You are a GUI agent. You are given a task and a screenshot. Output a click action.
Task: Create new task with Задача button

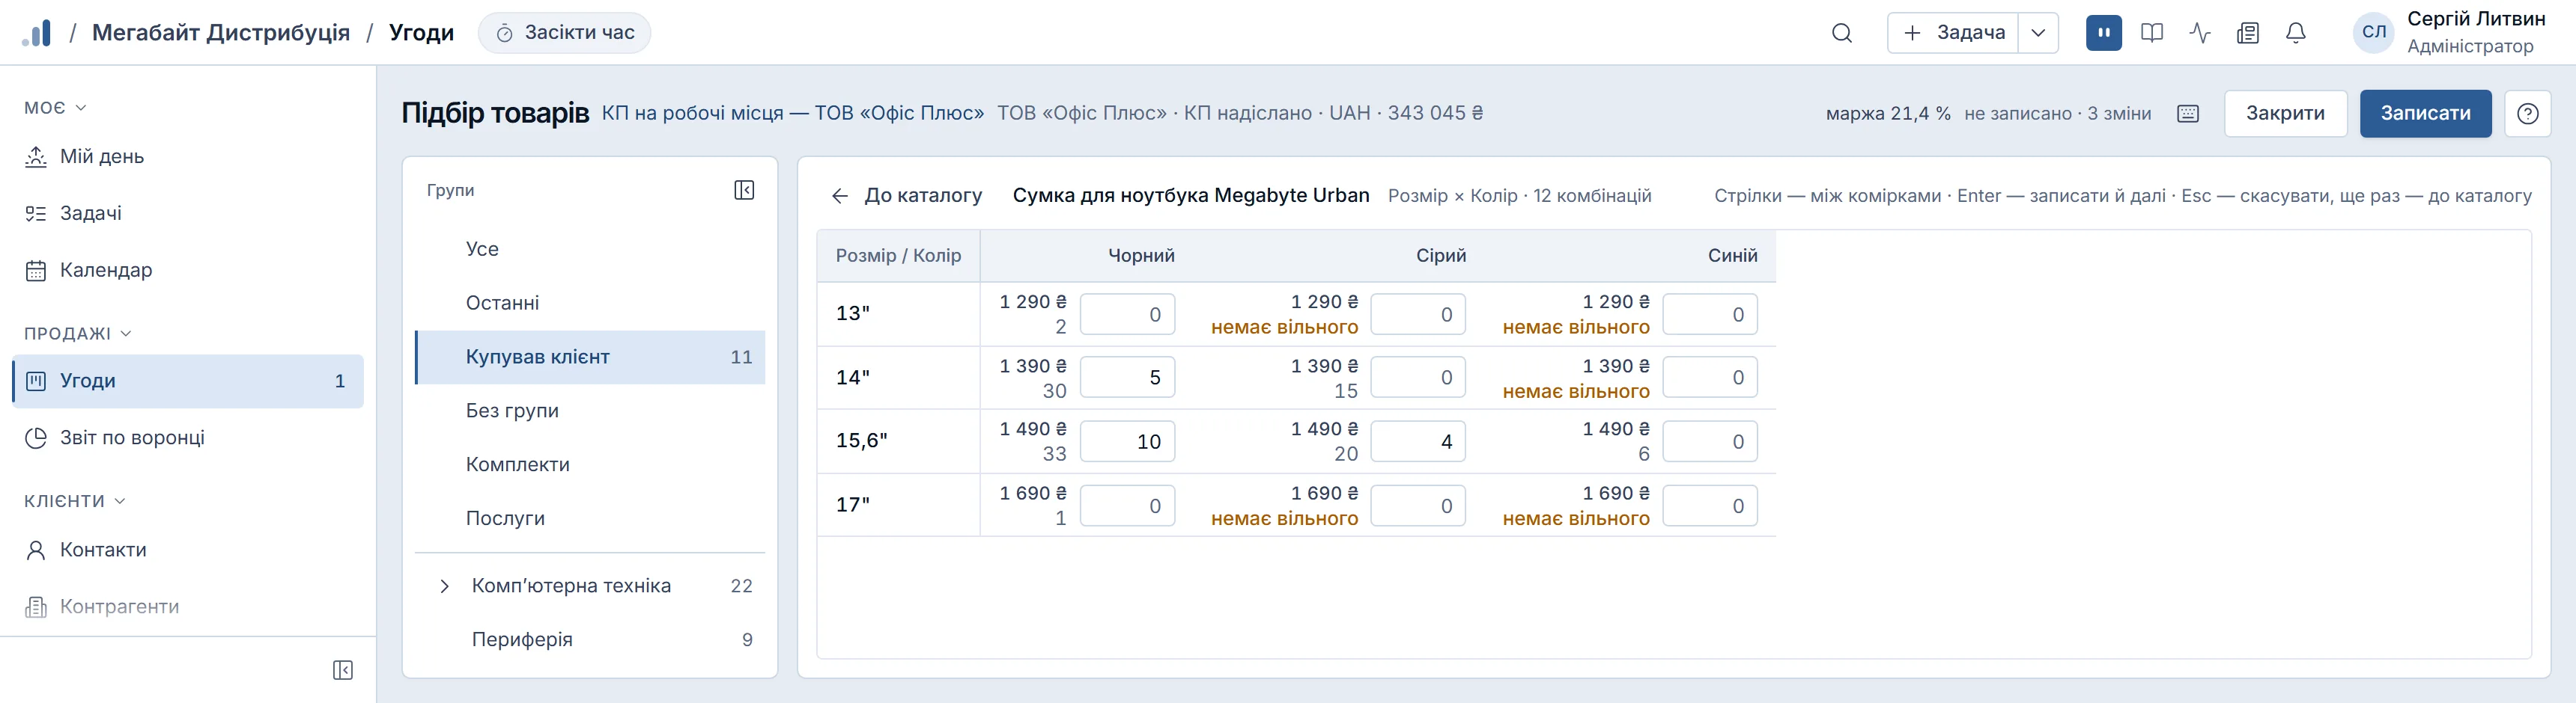[1953, 33]
